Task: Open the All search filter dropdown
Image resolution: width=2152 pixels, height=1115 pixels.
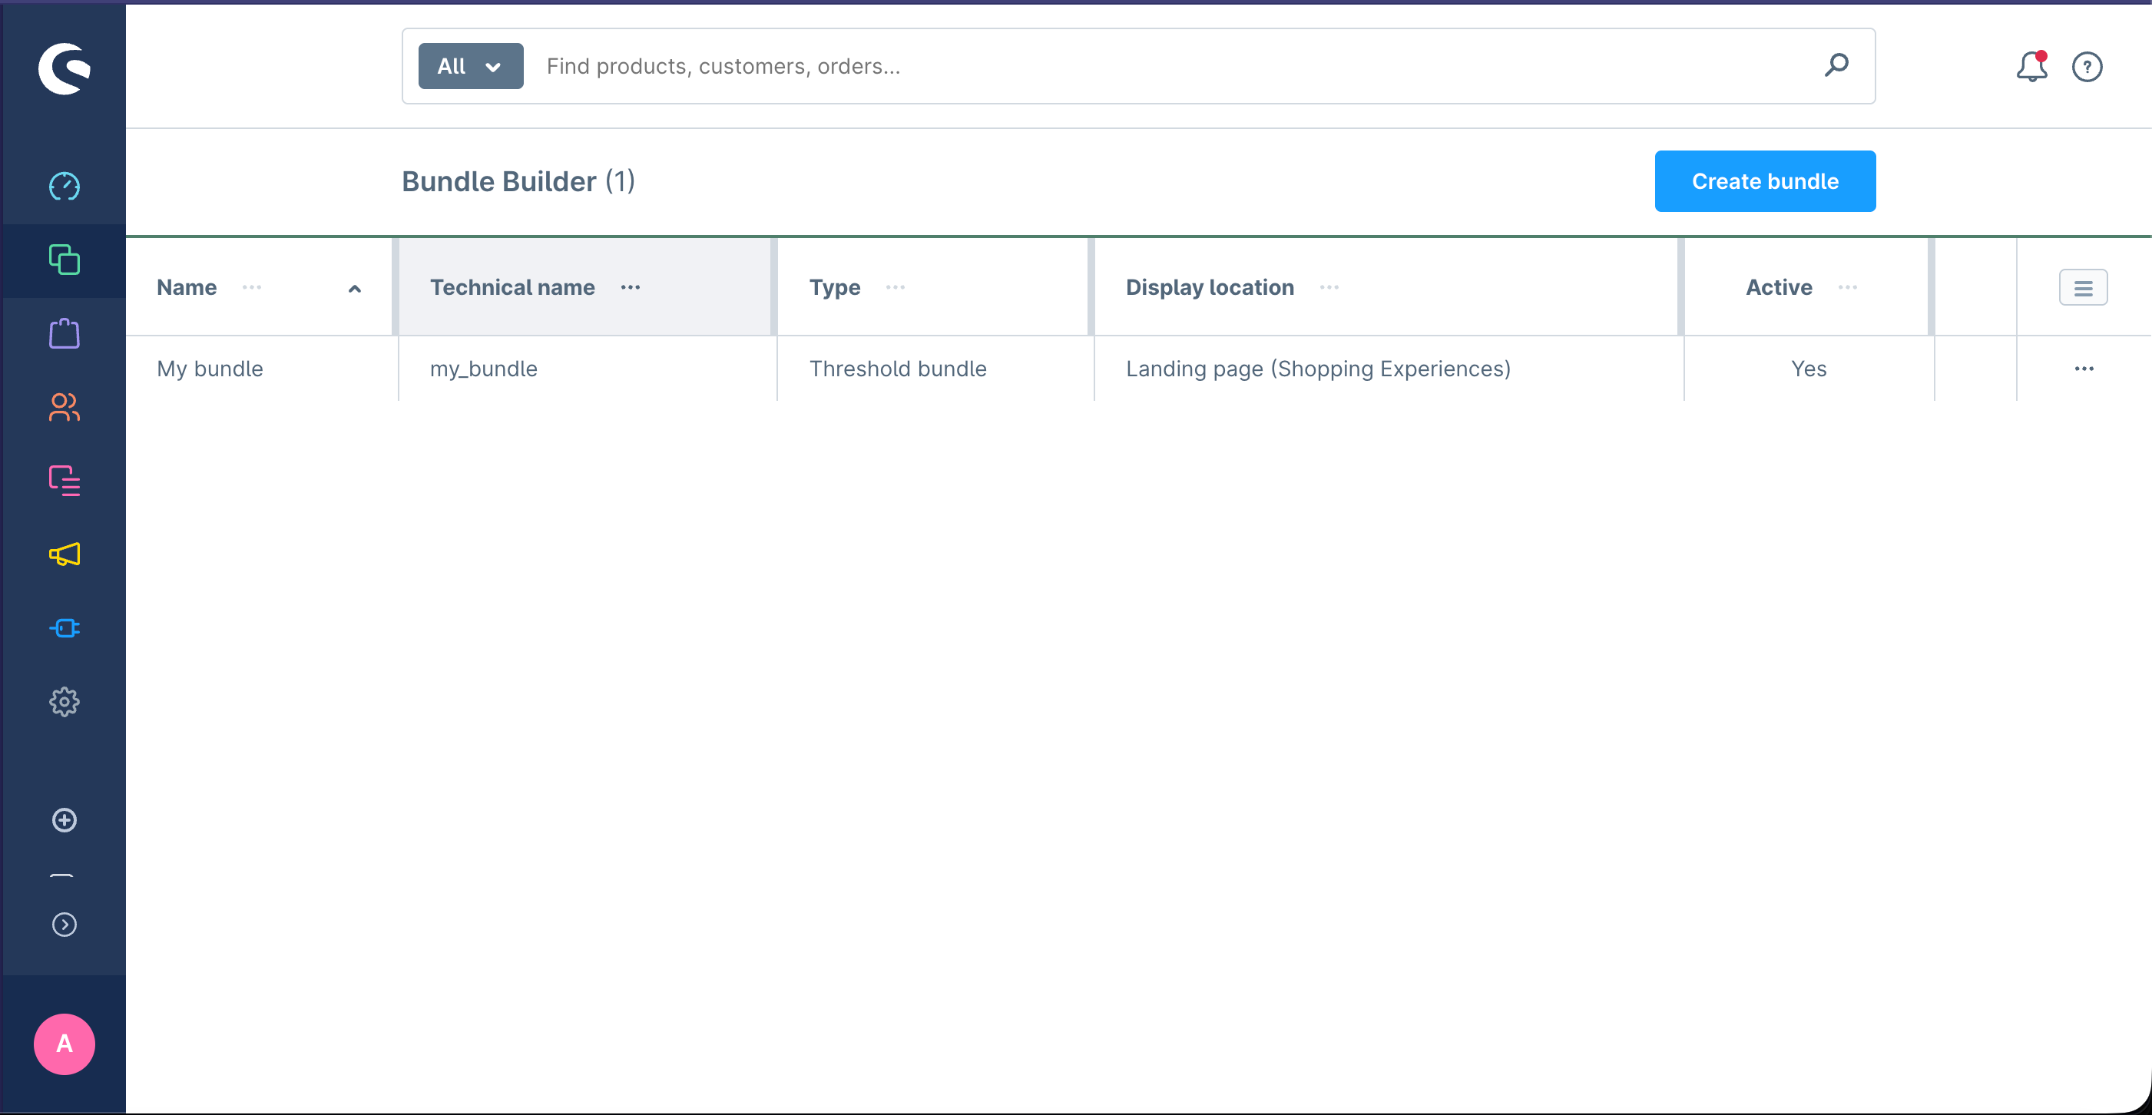Action: (x=470, y=66)
